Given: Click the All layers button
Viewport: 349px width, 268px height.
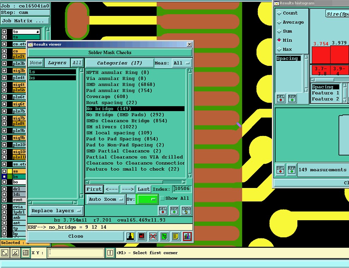Looking at the screenshot, I should point(77,63).
